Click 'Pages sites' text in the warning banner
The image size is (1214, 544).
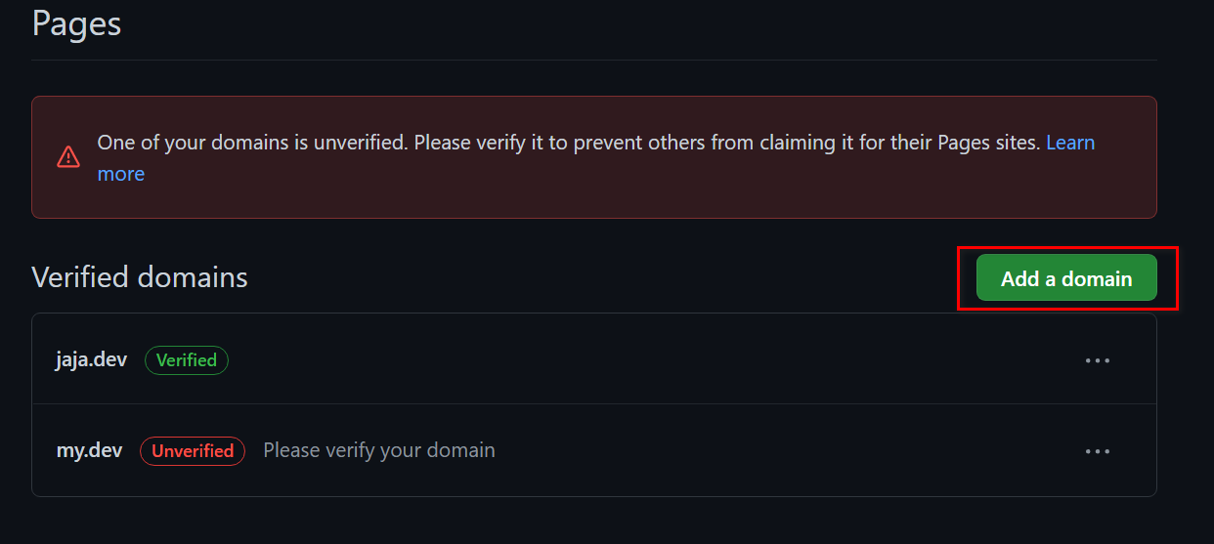(x=988, y=143)
